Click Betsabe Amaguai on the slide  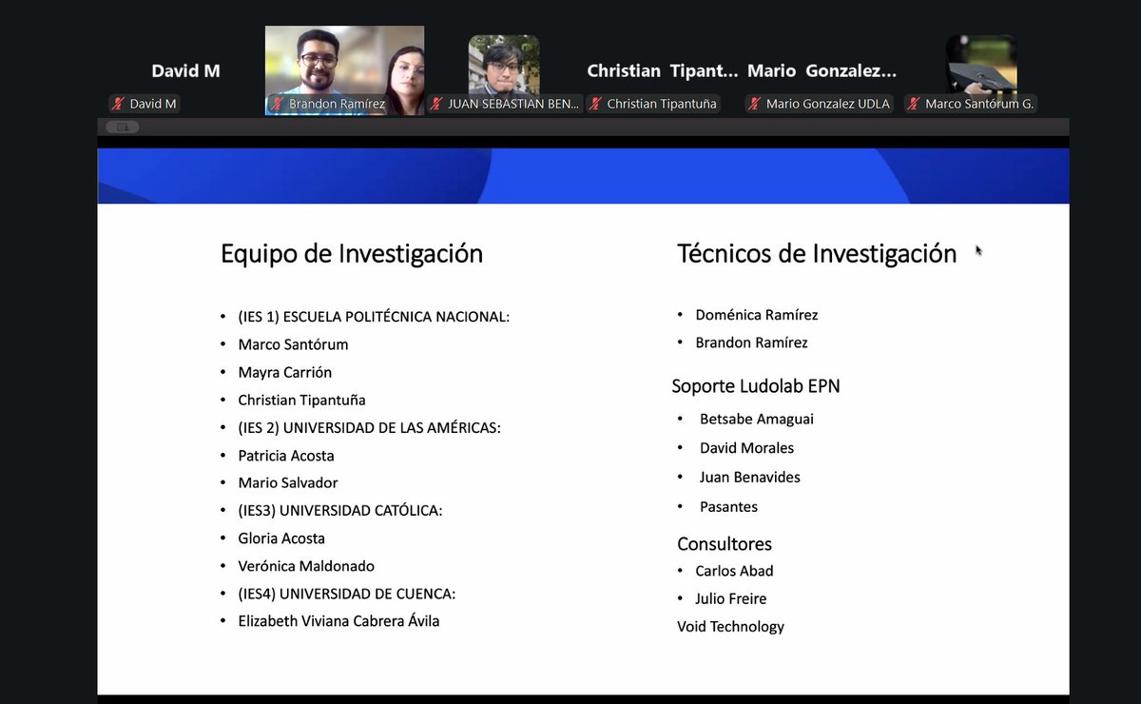click(757, 420)
